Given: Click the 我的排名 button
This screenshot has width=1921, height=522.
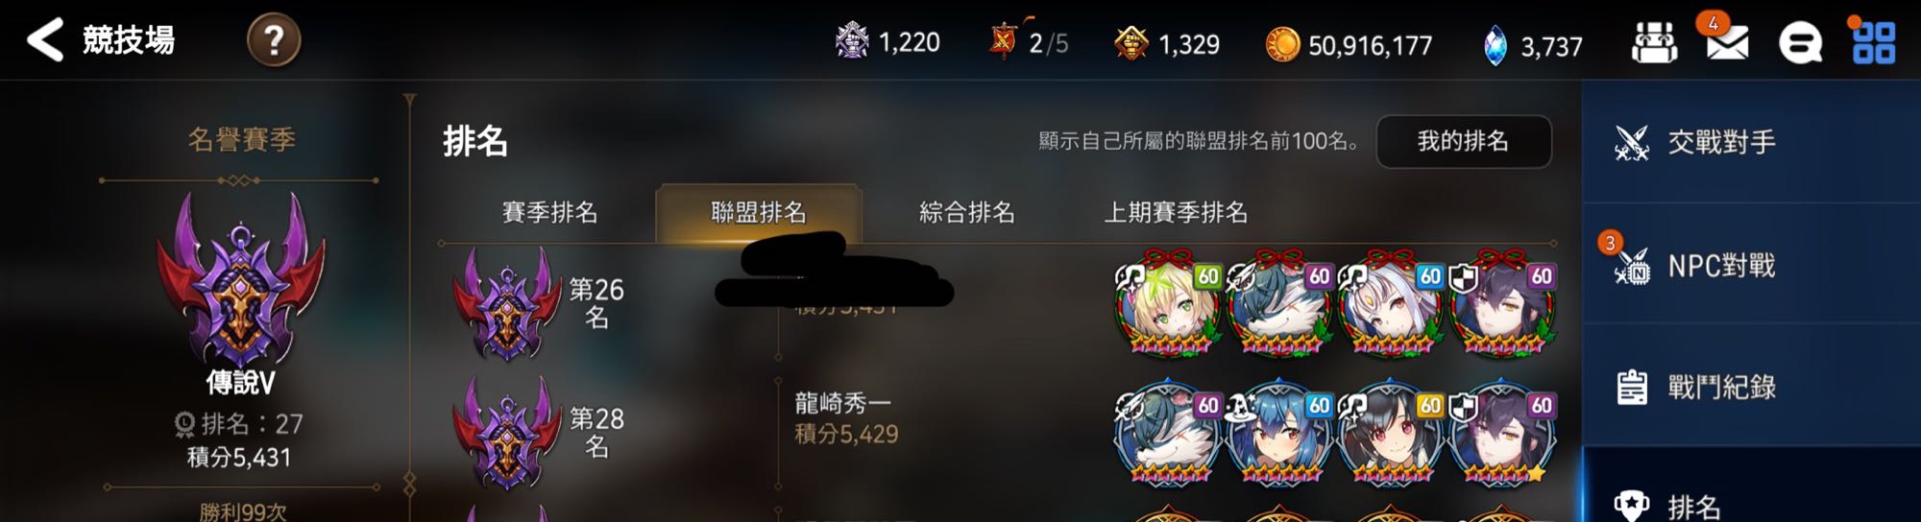Looking at the screenshot, I should [1464, 141].
